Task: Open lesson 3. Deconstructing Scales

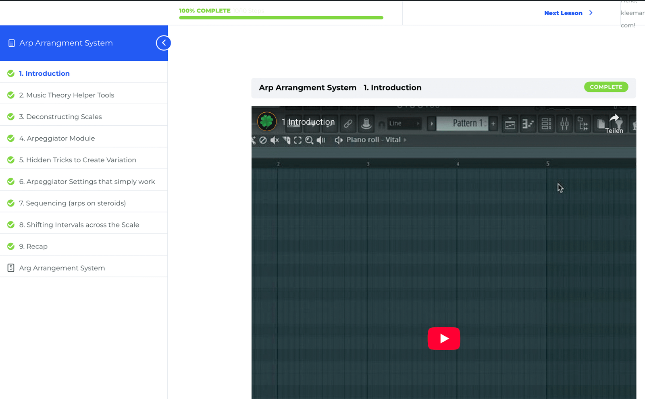Action: [60, 117]
